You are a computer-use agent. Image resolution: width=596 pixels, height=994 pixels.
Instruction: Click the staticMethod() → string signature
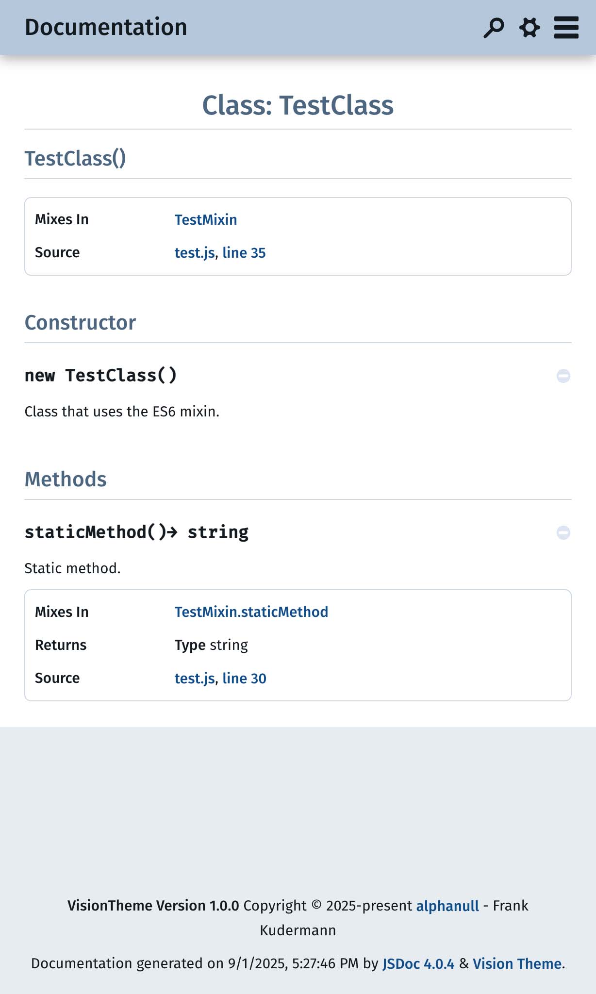[136, 532]
